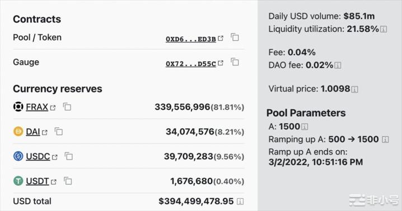
Task: Select the Virtual price 1.0098 value
Action: (335, 89)
